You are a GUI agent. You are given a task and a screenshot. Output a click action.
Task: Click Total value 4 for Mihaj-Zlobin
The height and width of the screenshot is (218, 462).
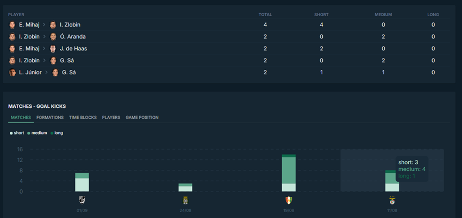click(265, 25)
